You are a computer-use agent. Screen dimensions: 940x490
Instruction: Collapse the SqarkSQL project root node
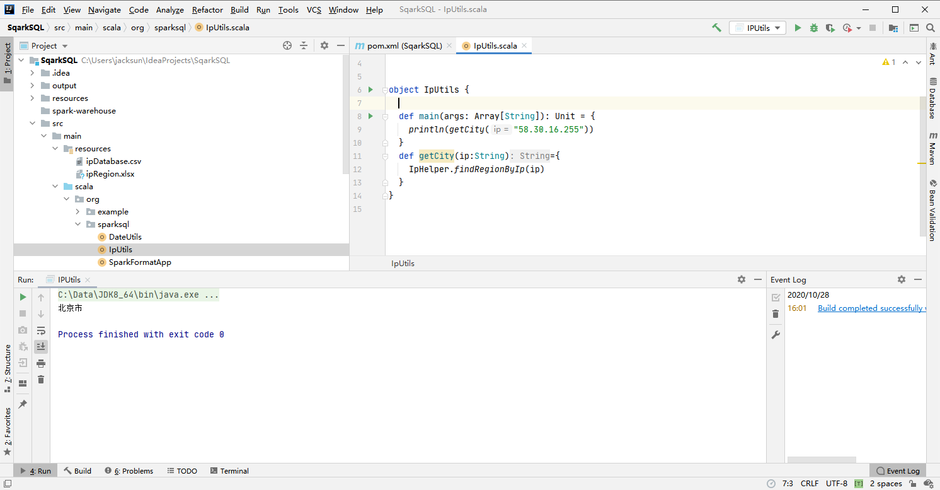[x=21, y=61]
